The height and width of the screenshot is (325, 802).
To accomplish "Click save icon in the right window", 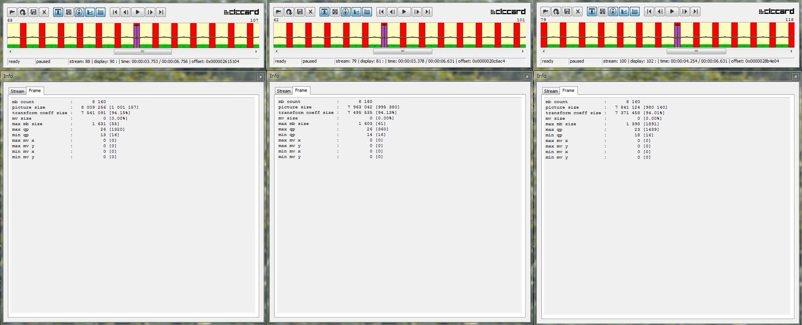I will (x=567, y=11).
